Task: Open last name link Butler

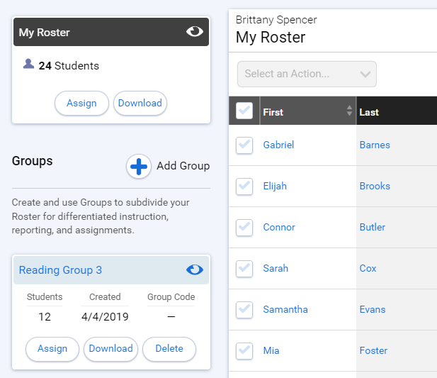Action: click(373, 228)
